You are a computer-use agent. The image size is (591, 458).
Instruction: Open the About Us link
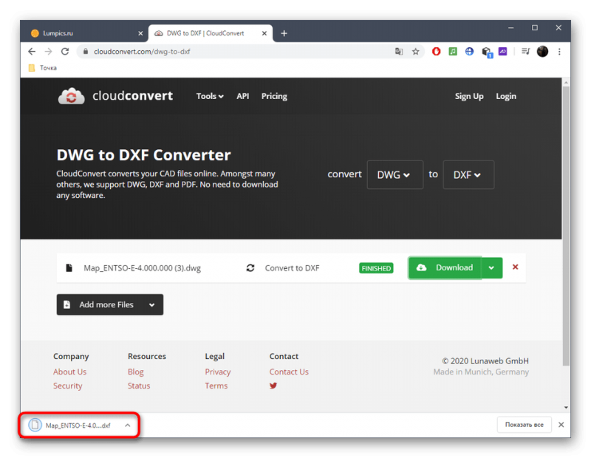pos(69,372)
